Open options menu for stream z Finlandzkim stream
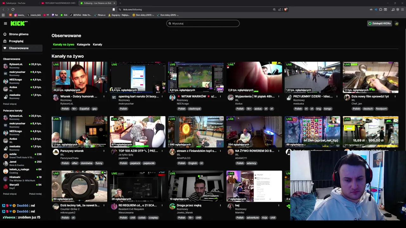The image size is (406, 228). click(x=220, y=151)
